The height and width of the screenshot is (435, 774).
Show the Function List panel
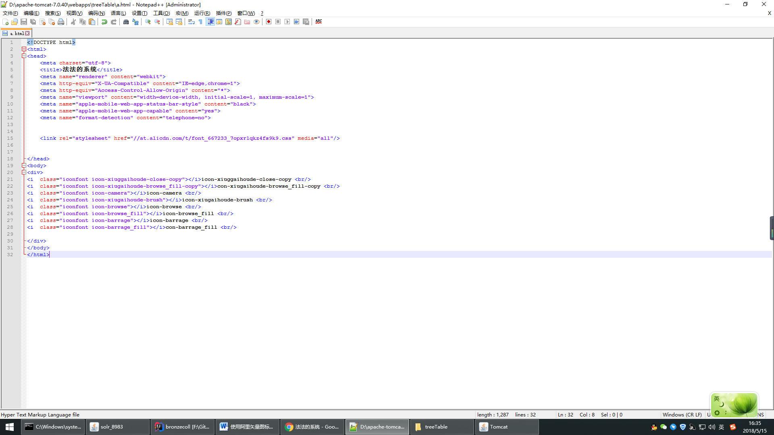click(238, 22)
